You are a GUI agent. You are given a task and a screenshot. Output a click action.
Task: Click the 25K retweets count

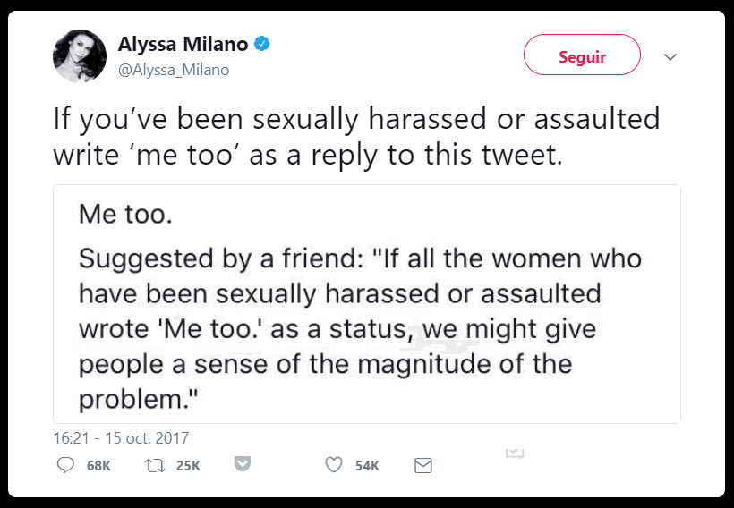pyautogui.click(x=188, y=466)
